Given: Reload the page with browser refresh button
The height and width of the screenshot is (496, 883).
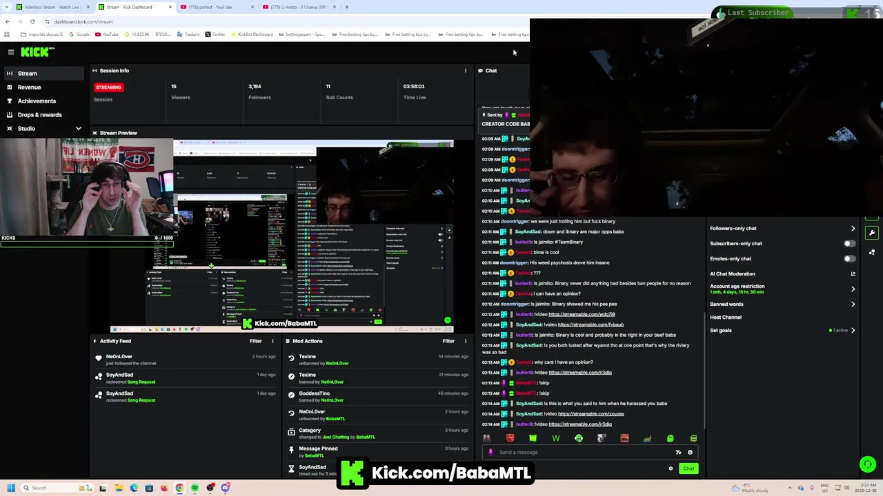Looking at the screenshot, I should [32, 21].
